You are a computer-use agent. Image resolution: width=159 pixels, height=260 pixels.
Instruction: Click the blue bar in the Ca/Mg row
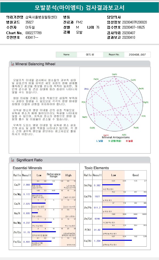click(x=45, y=194)
